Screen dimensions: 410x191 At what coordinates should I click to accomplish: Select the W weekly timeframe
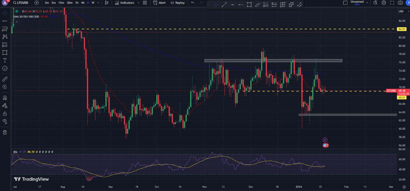click(x=93, y=3)
